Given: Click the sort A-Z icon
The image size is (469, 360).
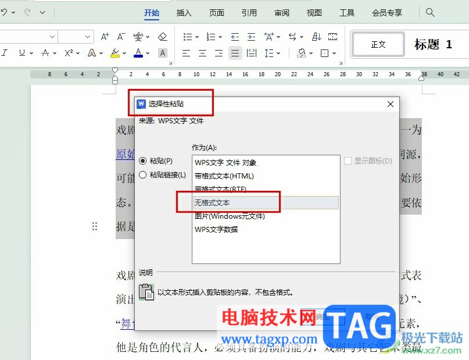Looking at the screenshot, I should (317, 37).
